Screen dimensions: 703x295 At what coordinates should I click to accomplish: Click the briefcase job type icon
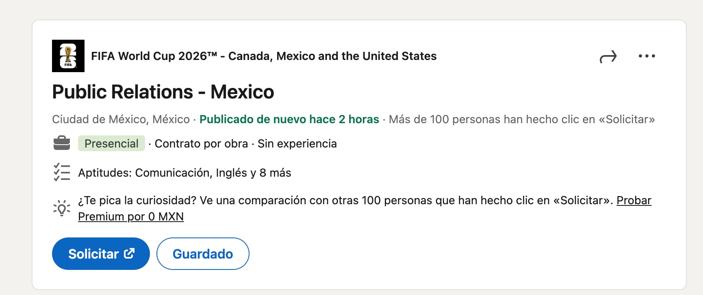62,143
